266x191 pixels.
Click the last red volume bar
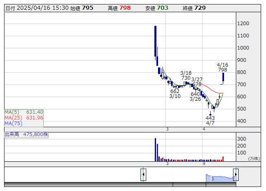tap(223, 159)
